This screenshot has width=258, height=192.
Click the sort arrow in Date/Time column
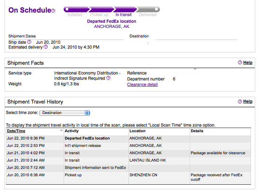(61, 131)
